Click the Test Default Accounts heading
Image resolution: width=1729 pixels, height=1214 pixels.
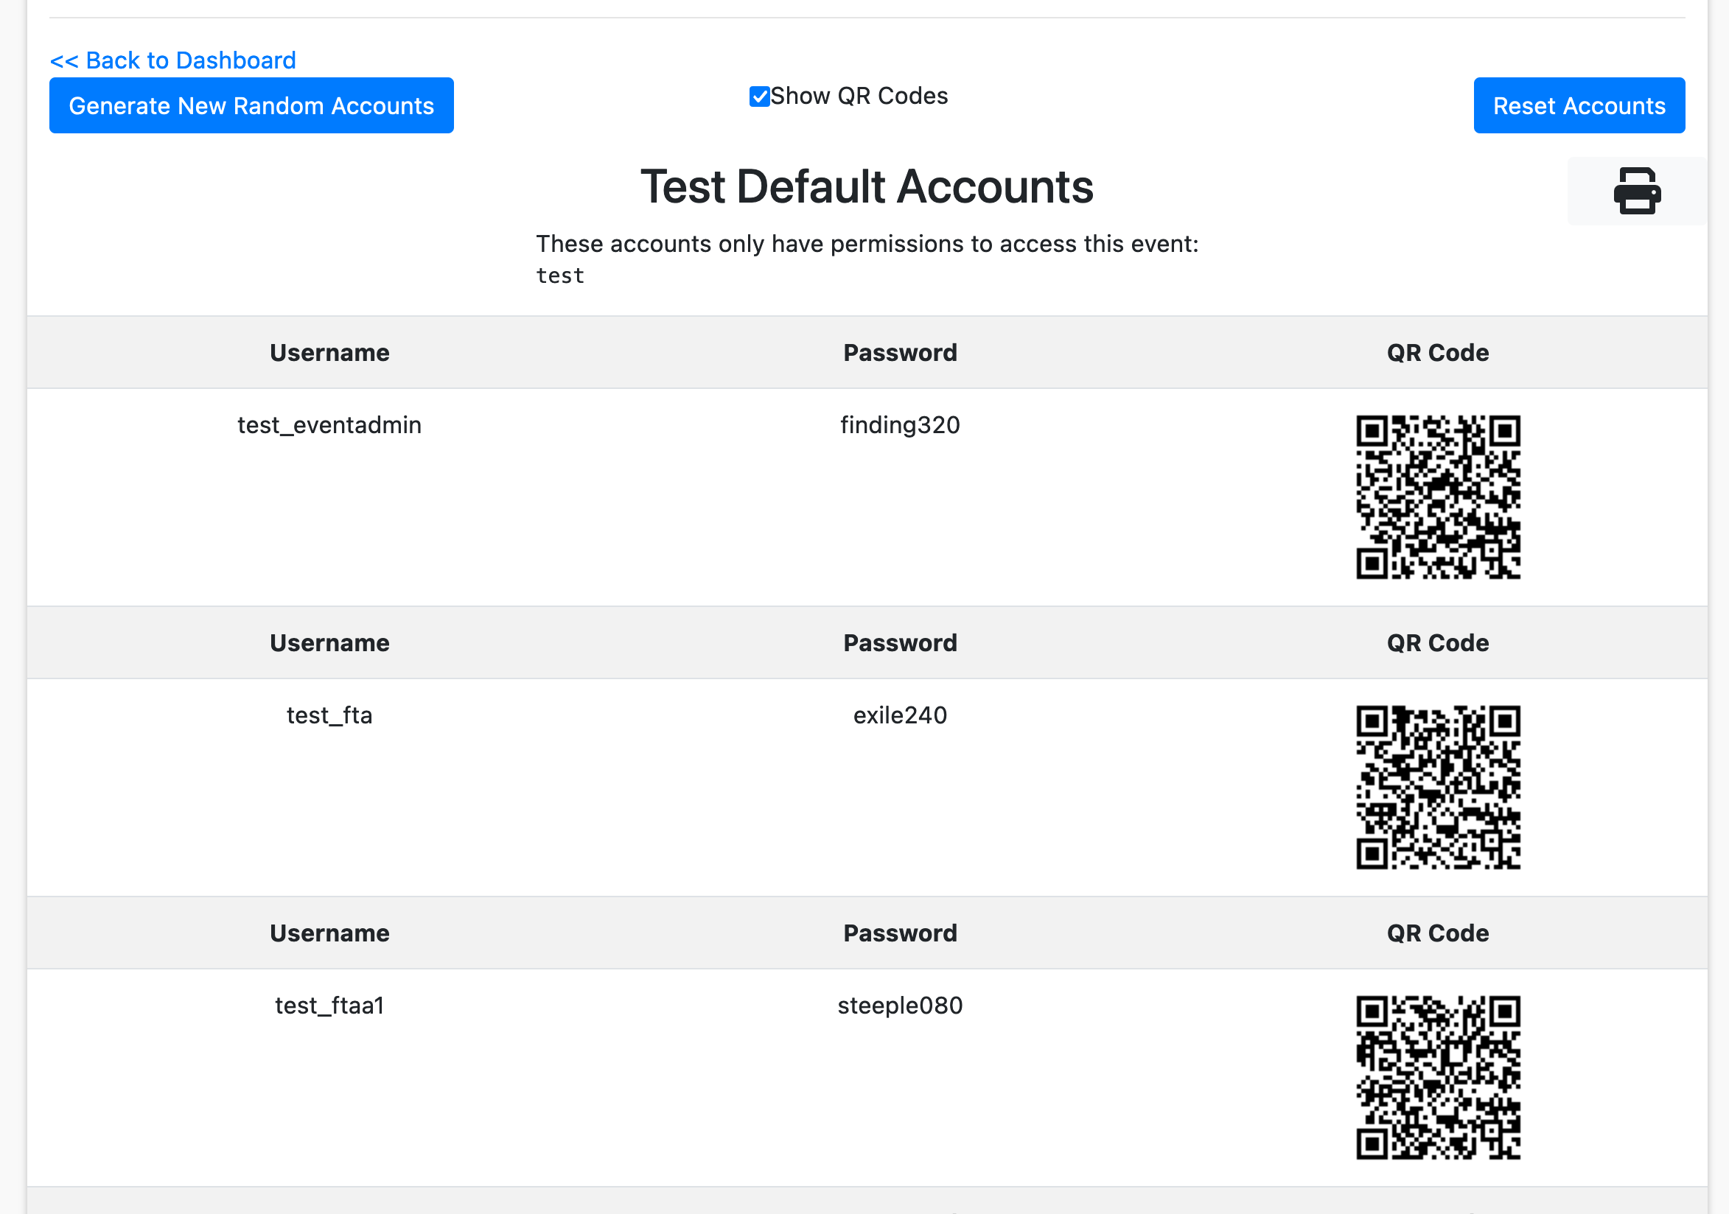[867, 186]
